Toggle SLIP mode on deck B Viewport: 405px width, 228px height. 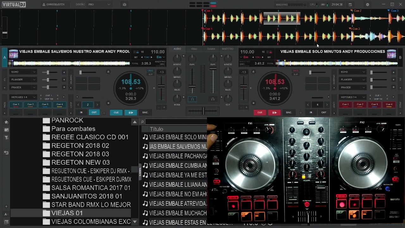click(296, 74)
